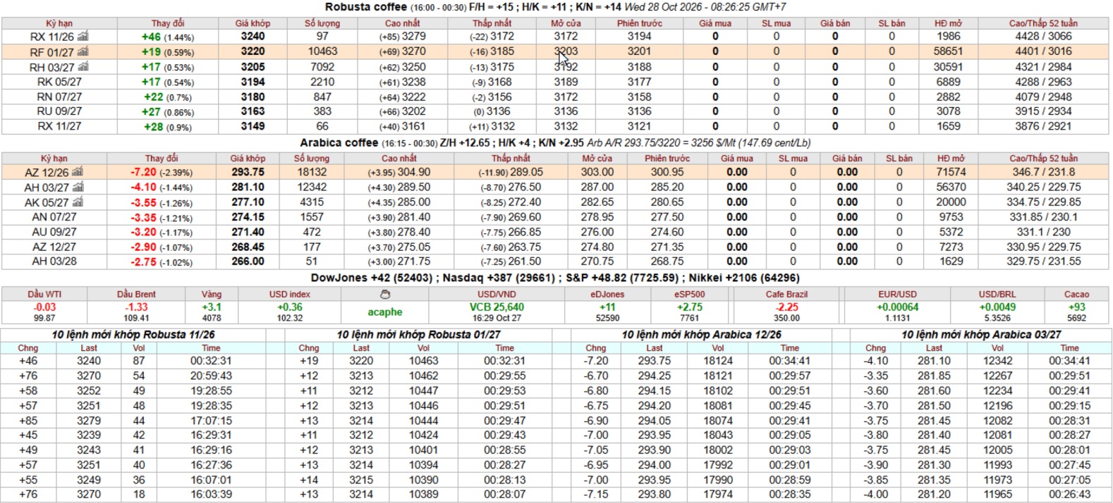The width and height of the screenshot is (1113, 503).
Task: Open the chart icon beside RF 01/27
Action: pos(83,51)
